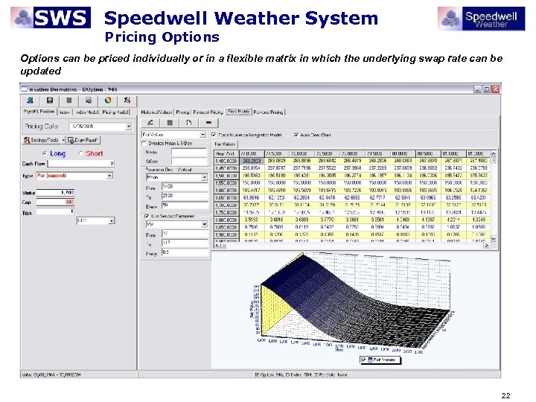Viewport: 536px width, 402px height.
Task: Click grid vertical scrollbar up arrow
Action: point(493,153)
